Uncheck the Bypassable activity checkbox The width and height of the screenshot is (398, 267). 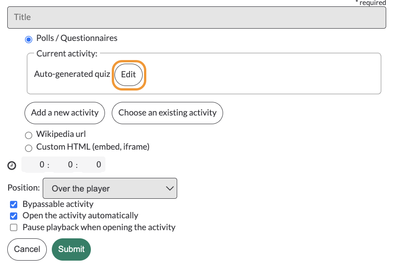[14, 204]
